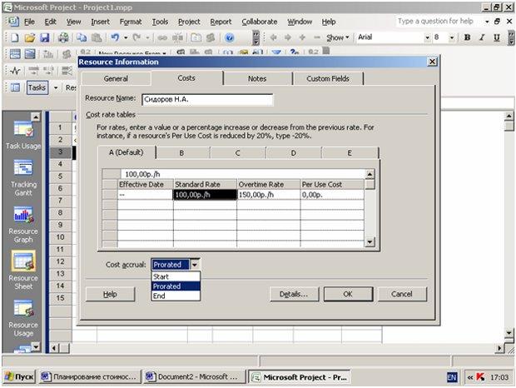Open the Collaborate menu
516x388 pixels.
click(260, 22)
